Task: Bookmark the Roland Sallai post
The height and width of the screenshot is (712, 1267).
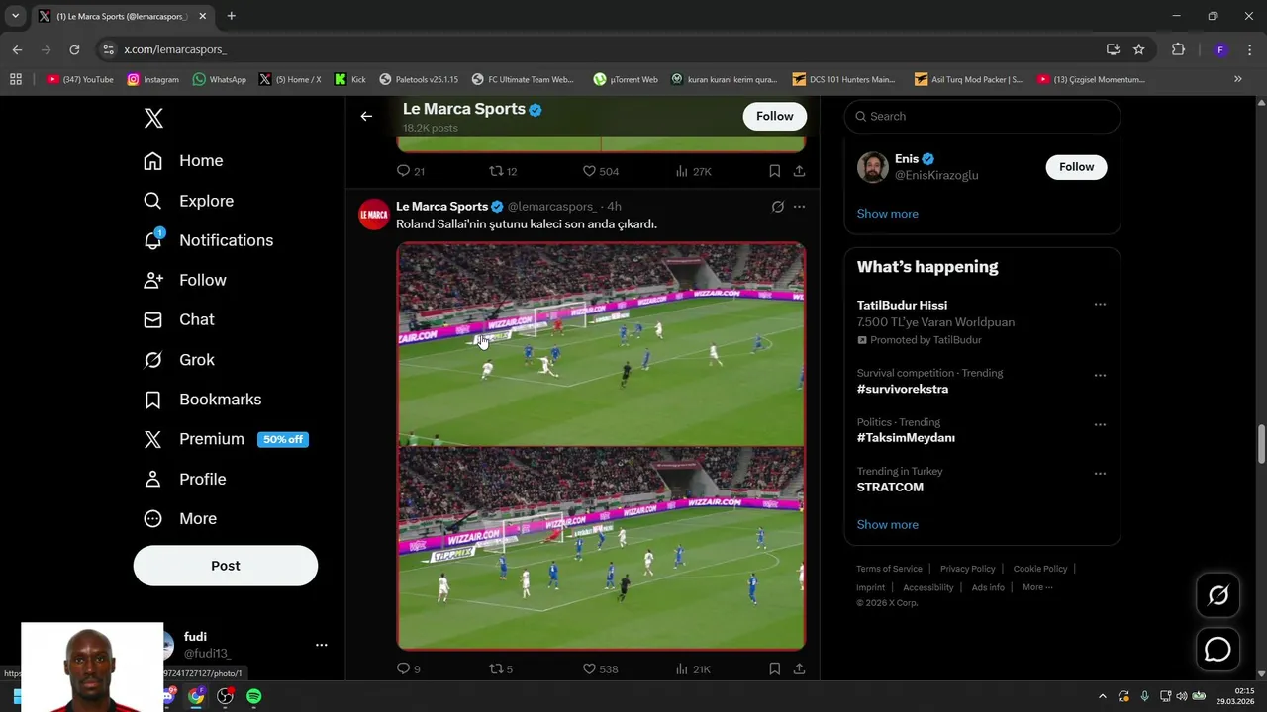Action: tap(774, 668)
